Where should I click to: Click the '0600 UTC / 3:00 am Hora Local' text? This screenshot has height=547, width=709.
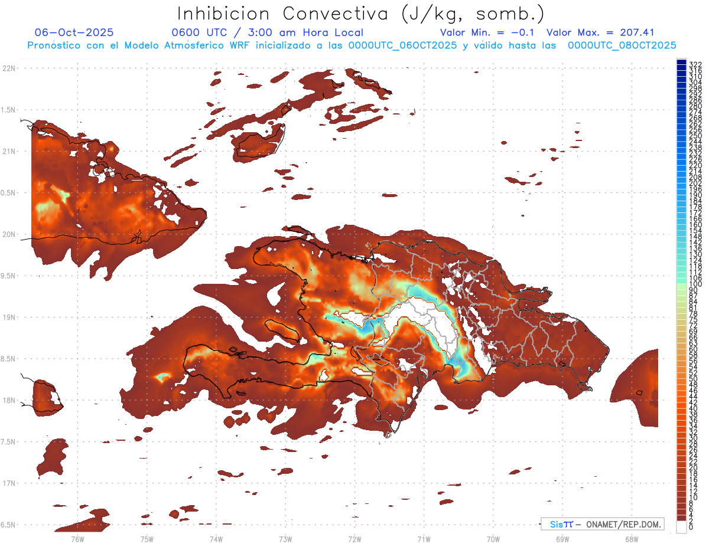tap(267, 32)
